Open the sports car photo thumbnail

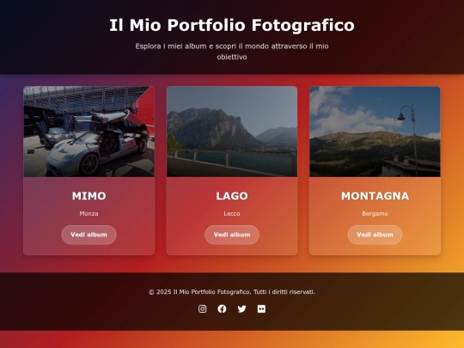click(89, 131)
